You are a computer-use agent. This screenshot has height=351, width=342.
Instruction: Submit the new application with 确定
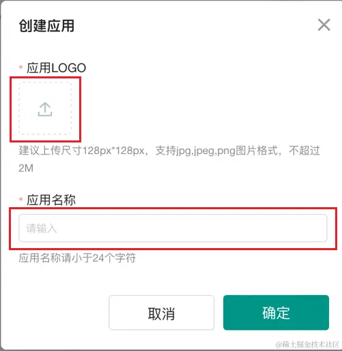[276, 313]
